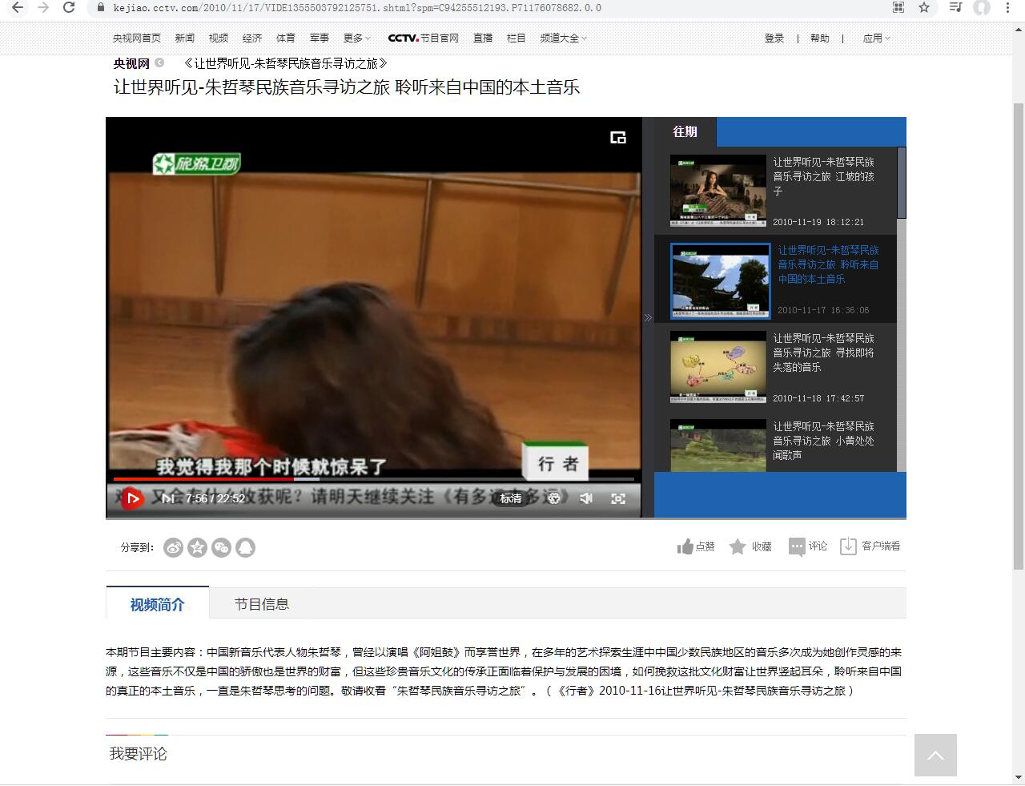Image resolution: width=1025 pixels, height=786 pixels.
Task: Share video to QQ penguin icon
Action: (x=245, y=547)
